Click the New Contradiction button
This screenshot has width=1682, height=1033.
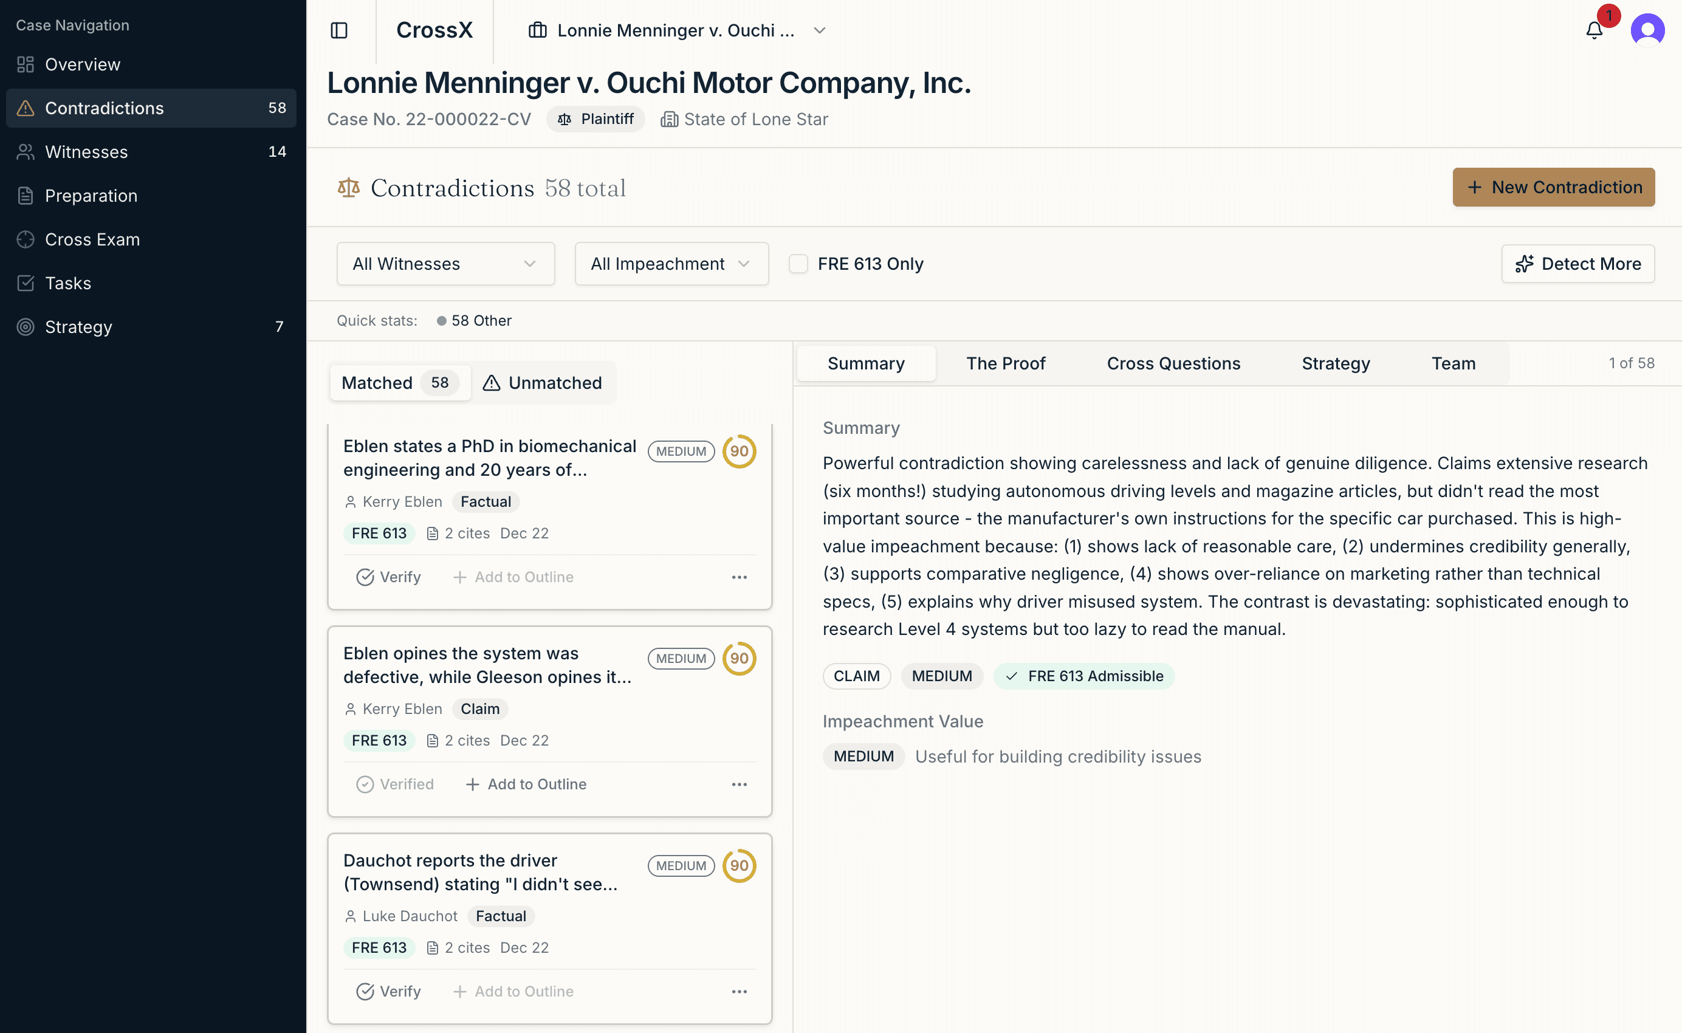click(1553, 187)
